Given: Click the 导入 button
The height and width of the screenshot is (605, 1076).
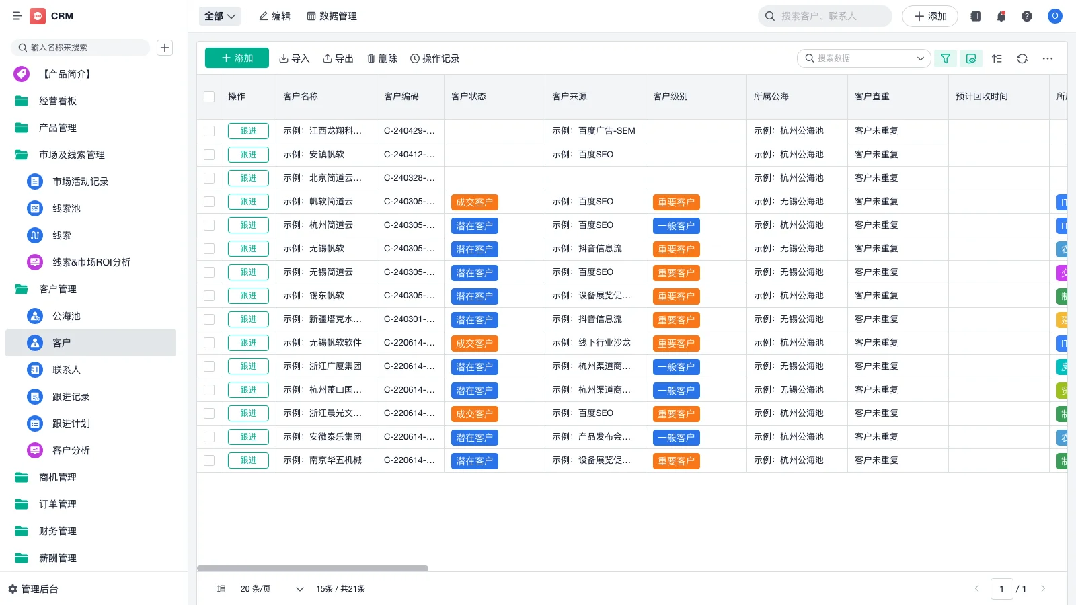Looking at the screenshot, I should (295, 58).
